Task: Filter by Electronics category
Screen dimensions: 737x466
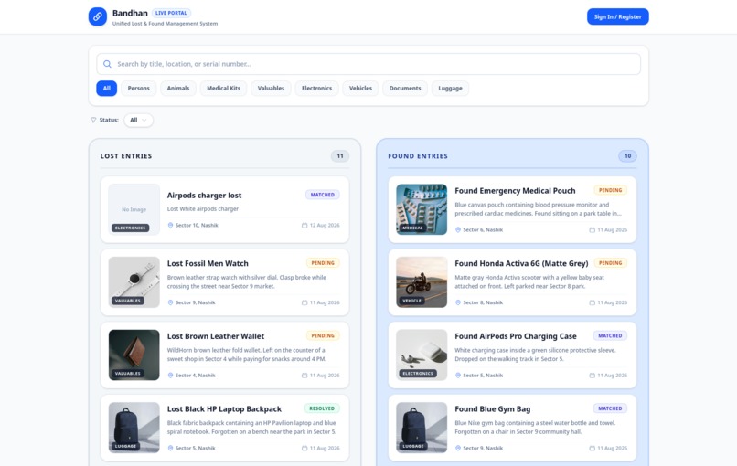Action: coord(316,89)
